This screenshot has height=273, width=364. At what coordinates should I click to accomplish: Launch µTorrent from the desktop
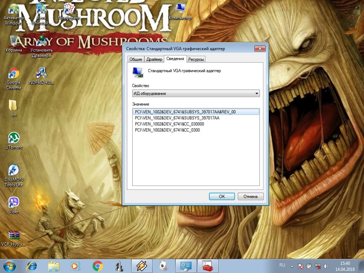click(14, 141)
